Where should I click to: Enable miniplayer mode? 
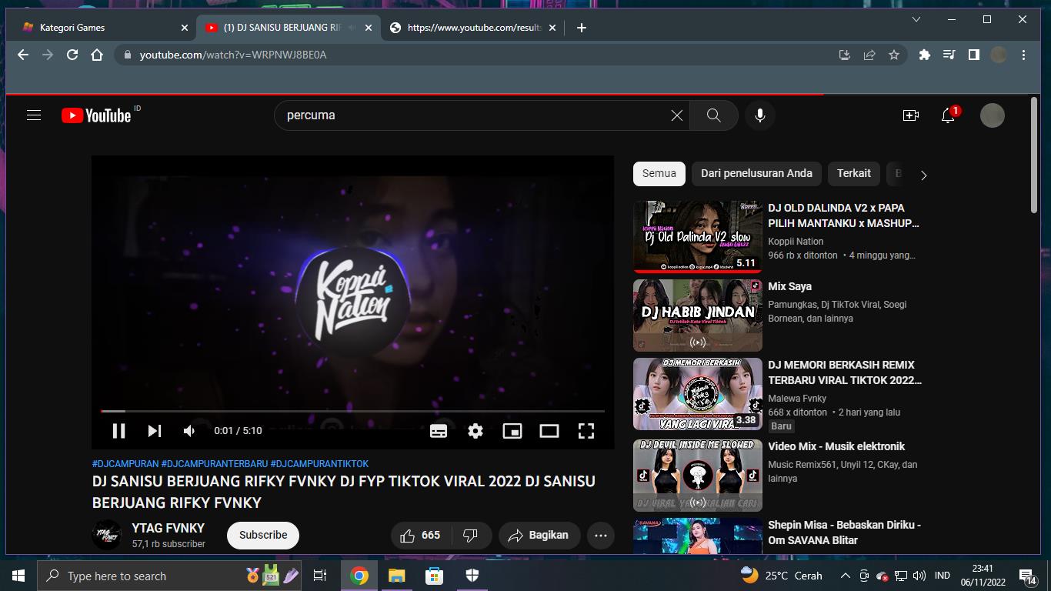(512, 431)
